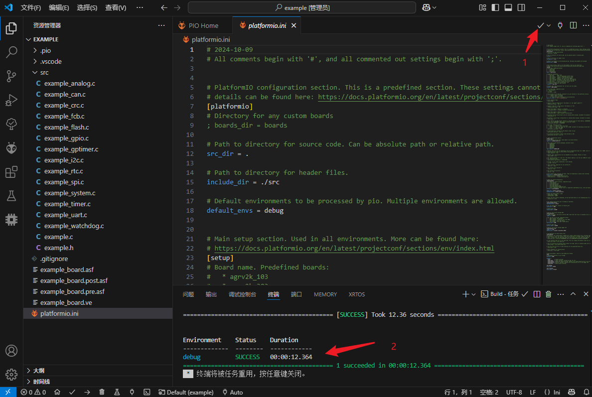The image size is (592, 397).
Task: Kill the terminal with the trash icon
Action: pyautogui.click(x=548, y=294)
